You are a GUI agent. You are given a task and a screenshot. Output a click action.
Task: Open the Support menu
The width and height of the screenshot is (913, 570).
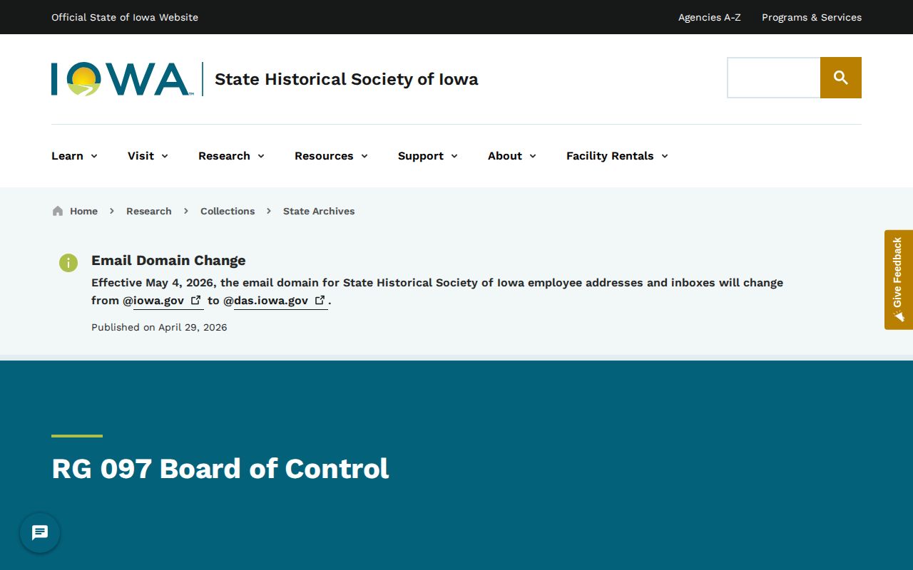pyautogui.click(x=428, y=156)
